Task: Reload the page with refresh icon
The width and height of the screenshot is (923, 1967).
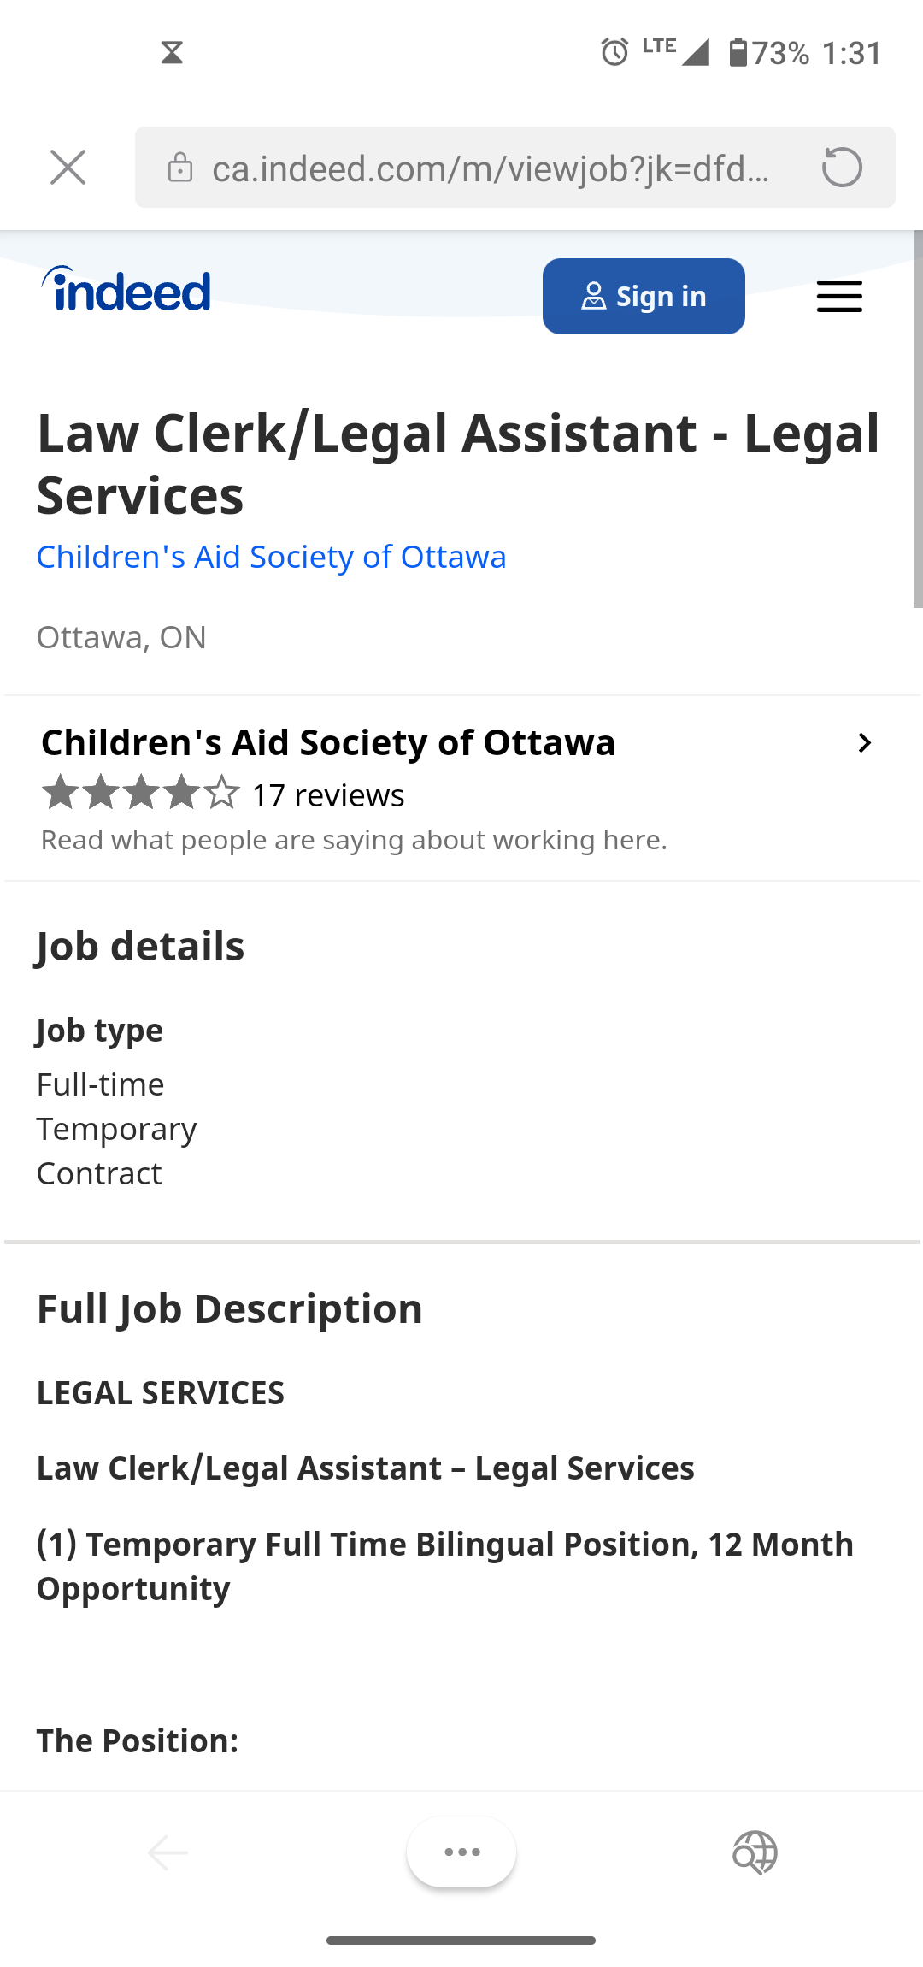Action: [842, 168]
